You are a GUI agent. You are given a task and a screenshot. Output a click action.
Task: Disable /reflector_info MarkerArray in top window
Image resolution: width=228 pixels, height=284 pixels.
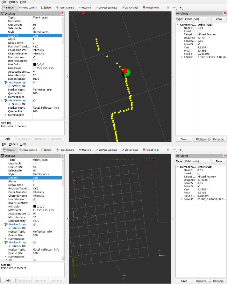click(34, 82)
